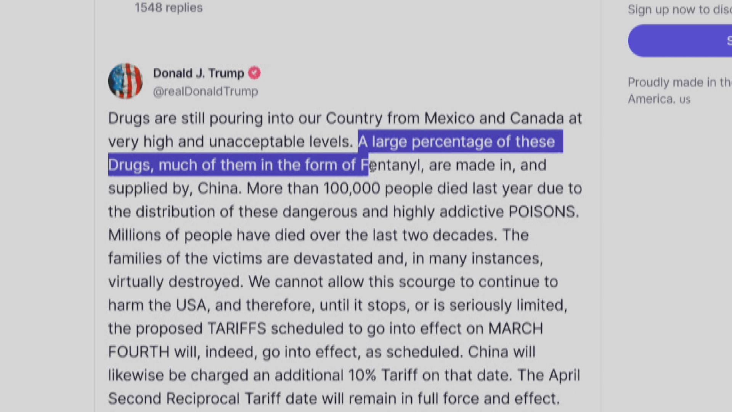Click the red verified checkmark badge

254,73
